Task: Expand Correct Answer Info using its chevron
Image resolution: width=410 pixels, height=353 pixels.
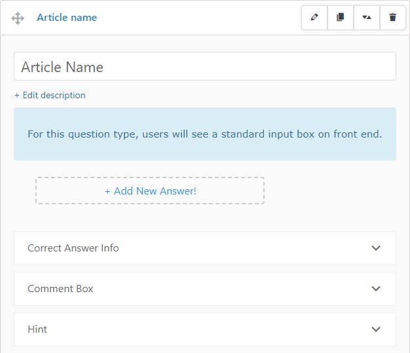Action: pos(376,248)
